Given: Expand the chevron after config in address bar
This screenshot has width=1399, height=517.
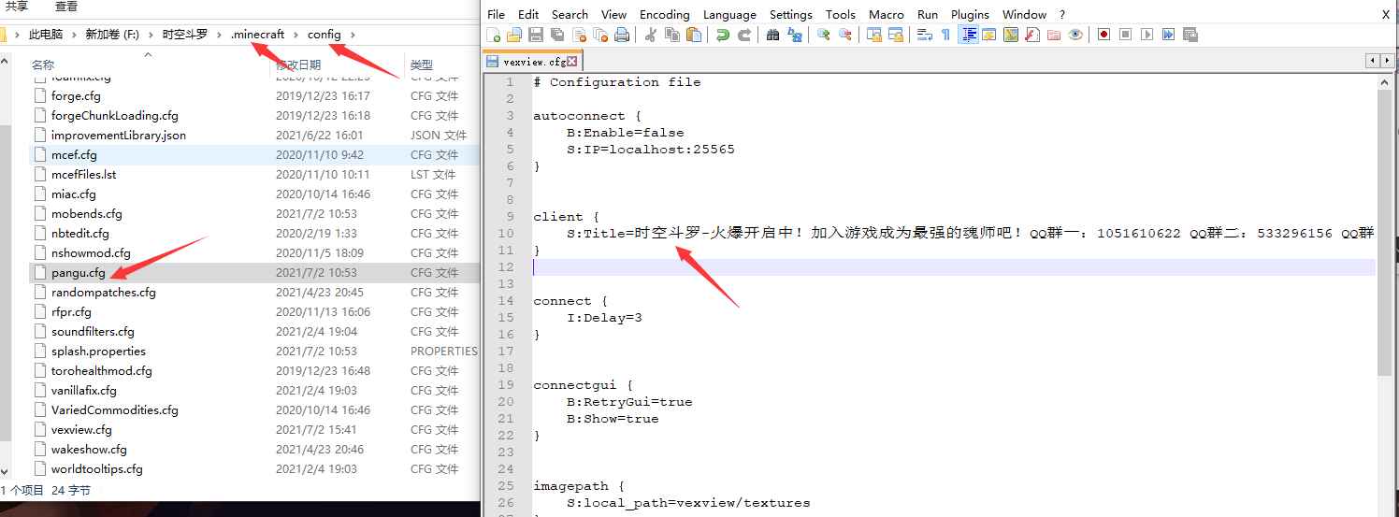Looking at the screenshot, I should [x=353, y=35].
